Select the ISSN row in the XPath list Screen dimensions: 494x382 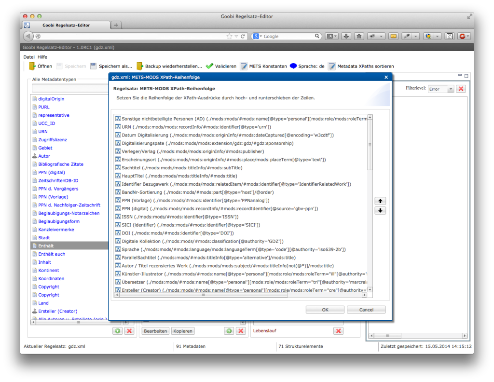(241, 217)
